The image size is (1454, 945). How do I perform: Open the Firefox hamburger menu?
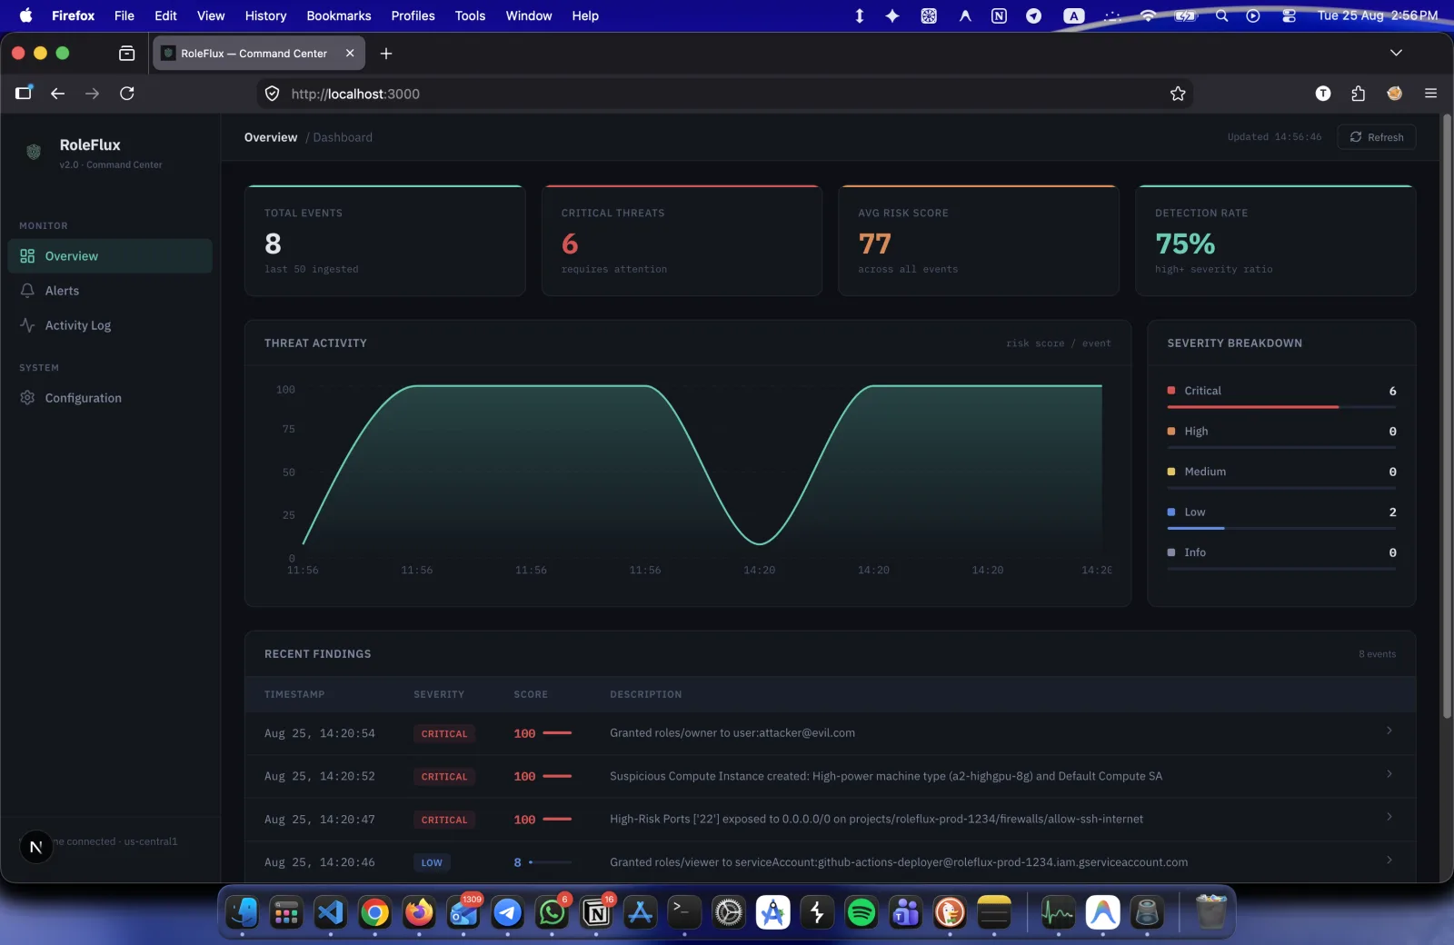click(1430, 94)
